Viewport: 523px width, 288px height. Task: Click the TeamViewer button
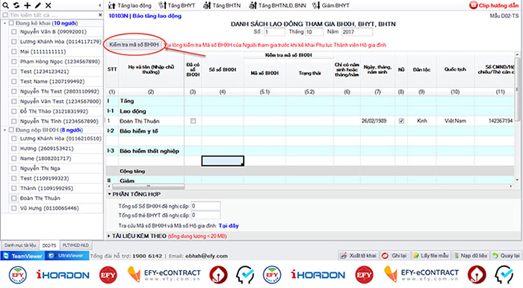[22, 256]
